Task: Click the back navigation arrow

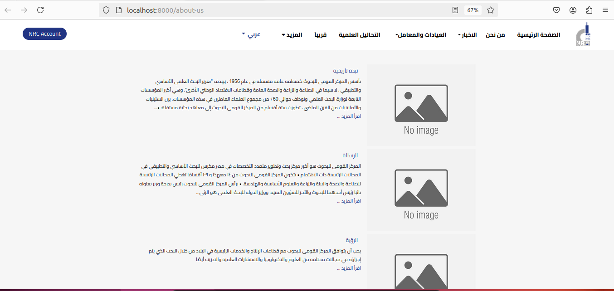Action: (8, 10)
